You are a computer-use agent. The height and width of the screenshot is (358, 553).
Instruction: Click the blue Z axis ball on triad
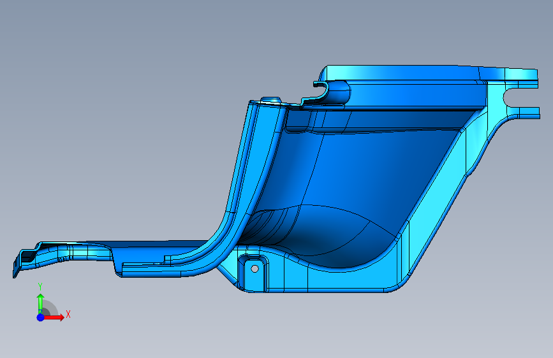(41, 317)
